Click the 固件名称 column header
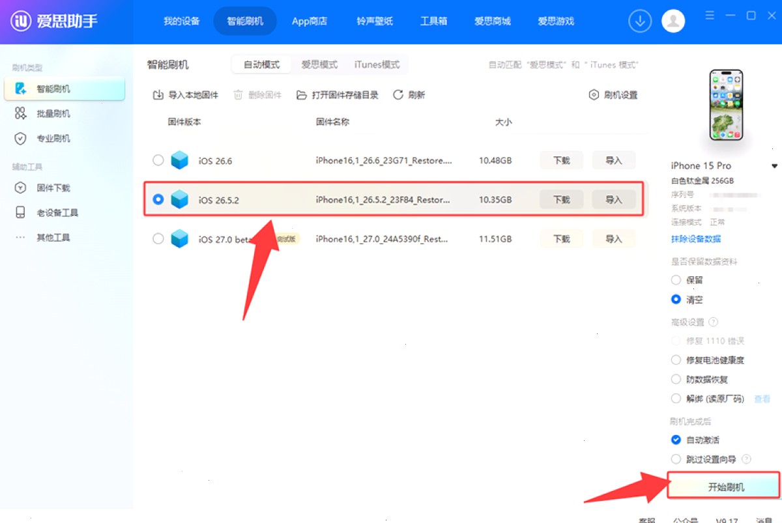 (x=332, y=122)
